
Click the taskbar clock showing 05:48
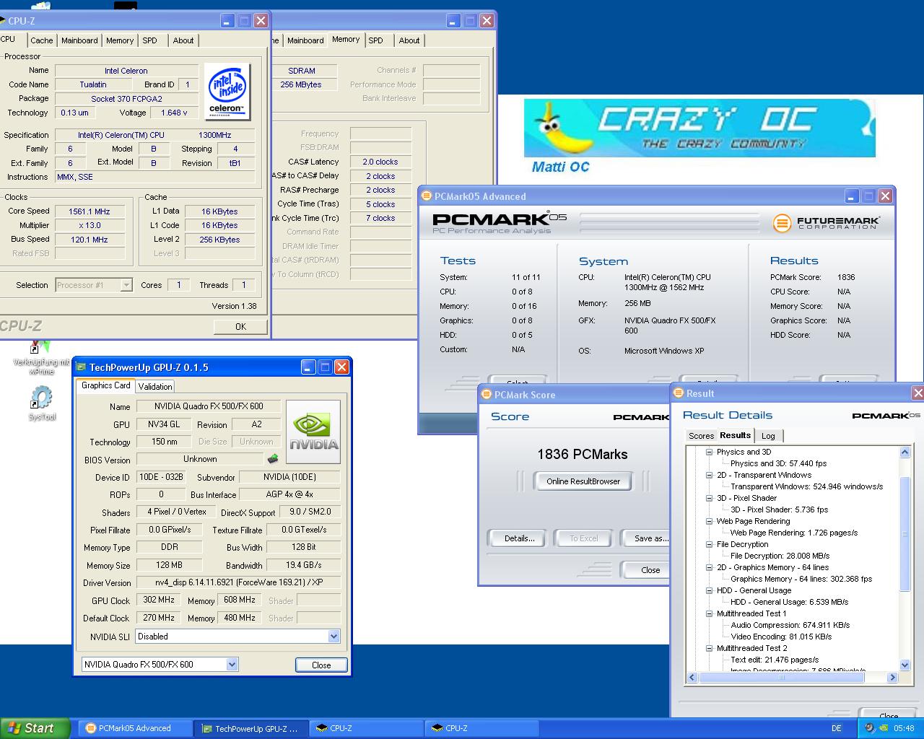(903, 728)
